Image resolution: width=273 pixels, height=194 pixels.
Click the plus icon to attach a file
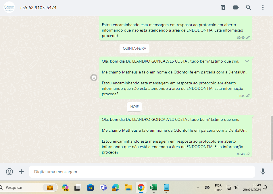click(21, 172)
